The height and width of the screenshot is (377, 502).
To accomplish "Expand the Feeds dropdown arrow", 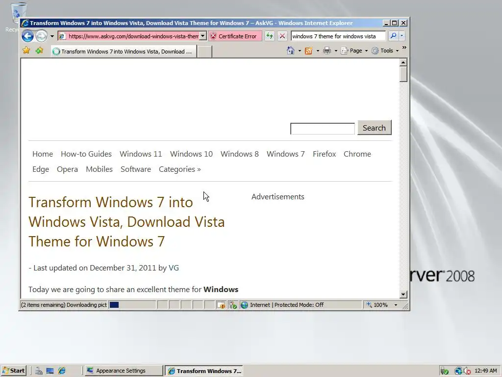I will coord(318,51).
